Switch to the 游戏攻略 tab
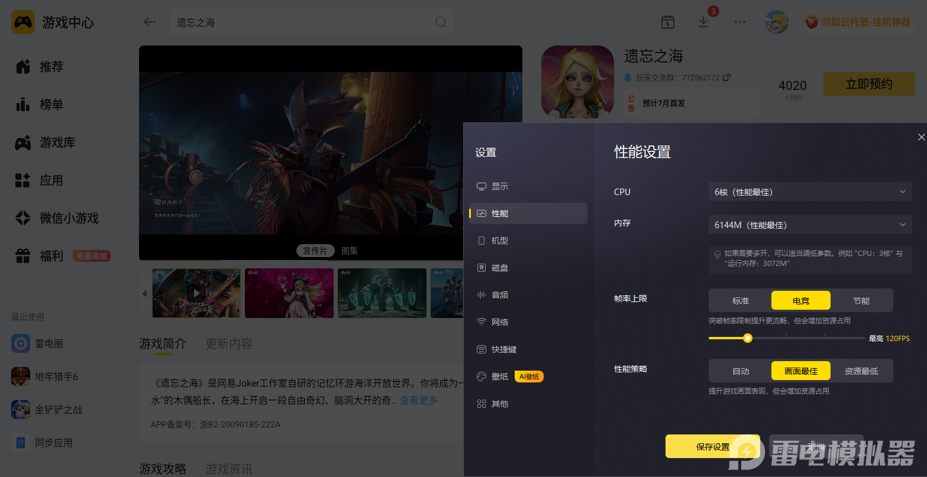This screenshot has height=477, width=927. pyautogui.click(x=163, y=469)
